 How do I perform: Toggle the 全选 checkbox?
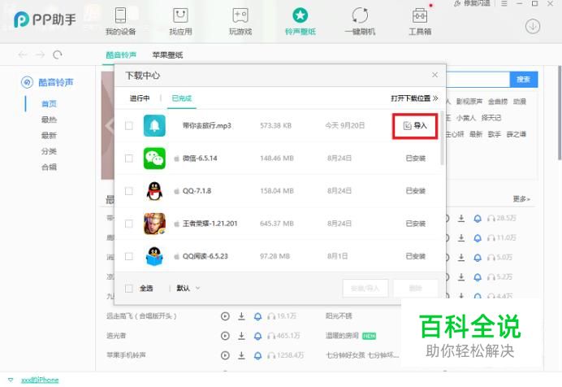click(x=128, y=288)
